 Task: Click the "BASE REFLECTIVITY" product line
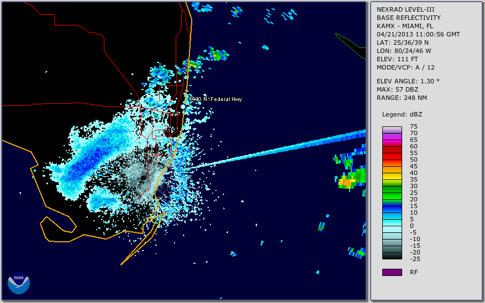tap(409, 18)
